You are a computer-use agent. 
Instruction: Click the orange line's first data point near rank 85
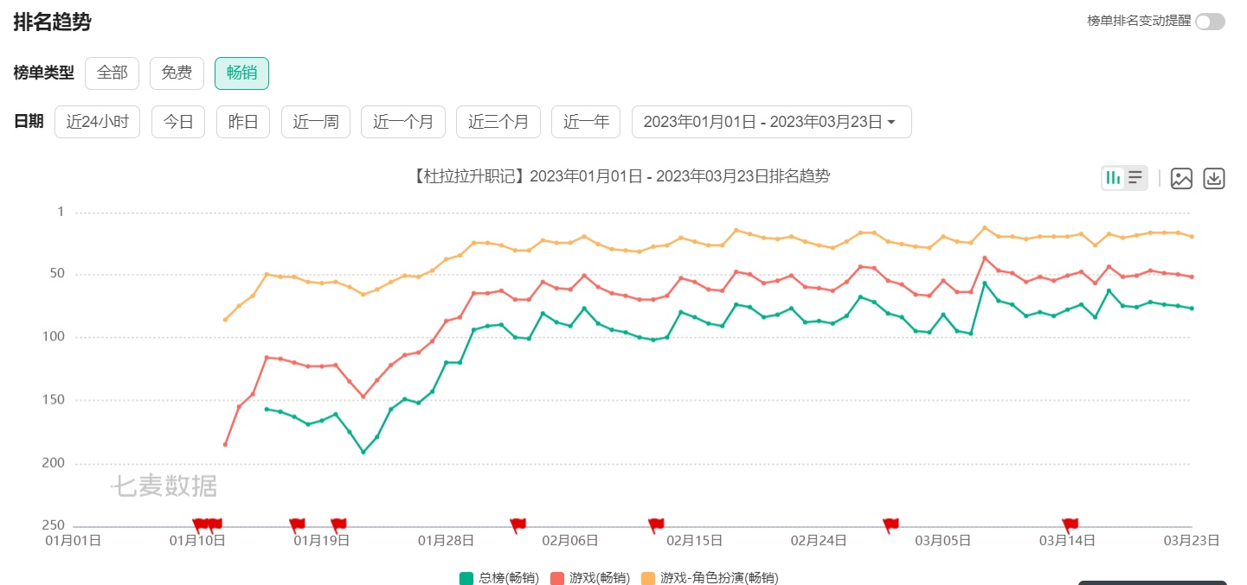(225, 320)
